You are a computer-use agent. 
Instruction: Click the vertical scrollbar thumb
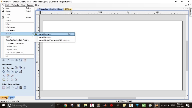[x=187, y=56]
